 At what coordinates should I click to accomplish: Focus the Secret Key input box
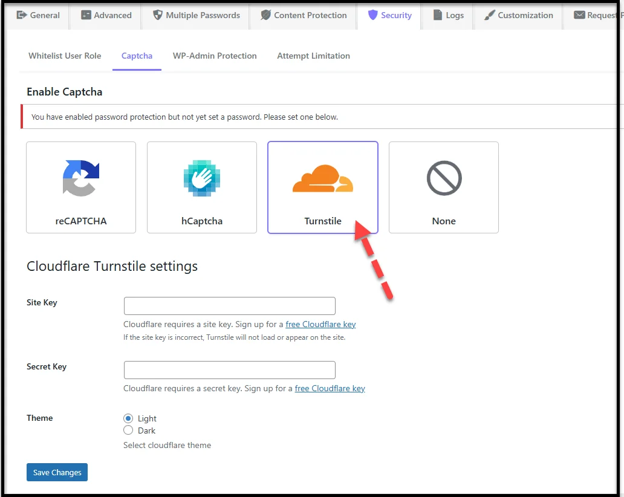(229, 369)
